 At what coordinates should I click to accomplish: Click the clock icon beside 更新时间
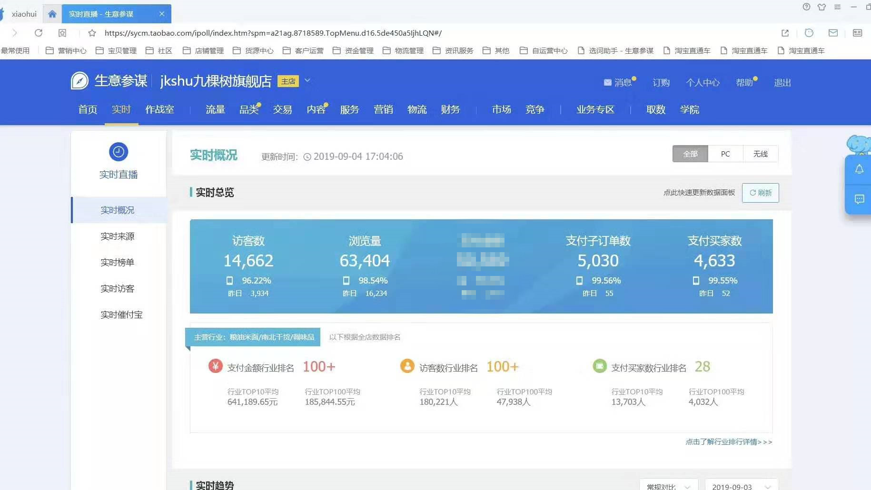307,157
